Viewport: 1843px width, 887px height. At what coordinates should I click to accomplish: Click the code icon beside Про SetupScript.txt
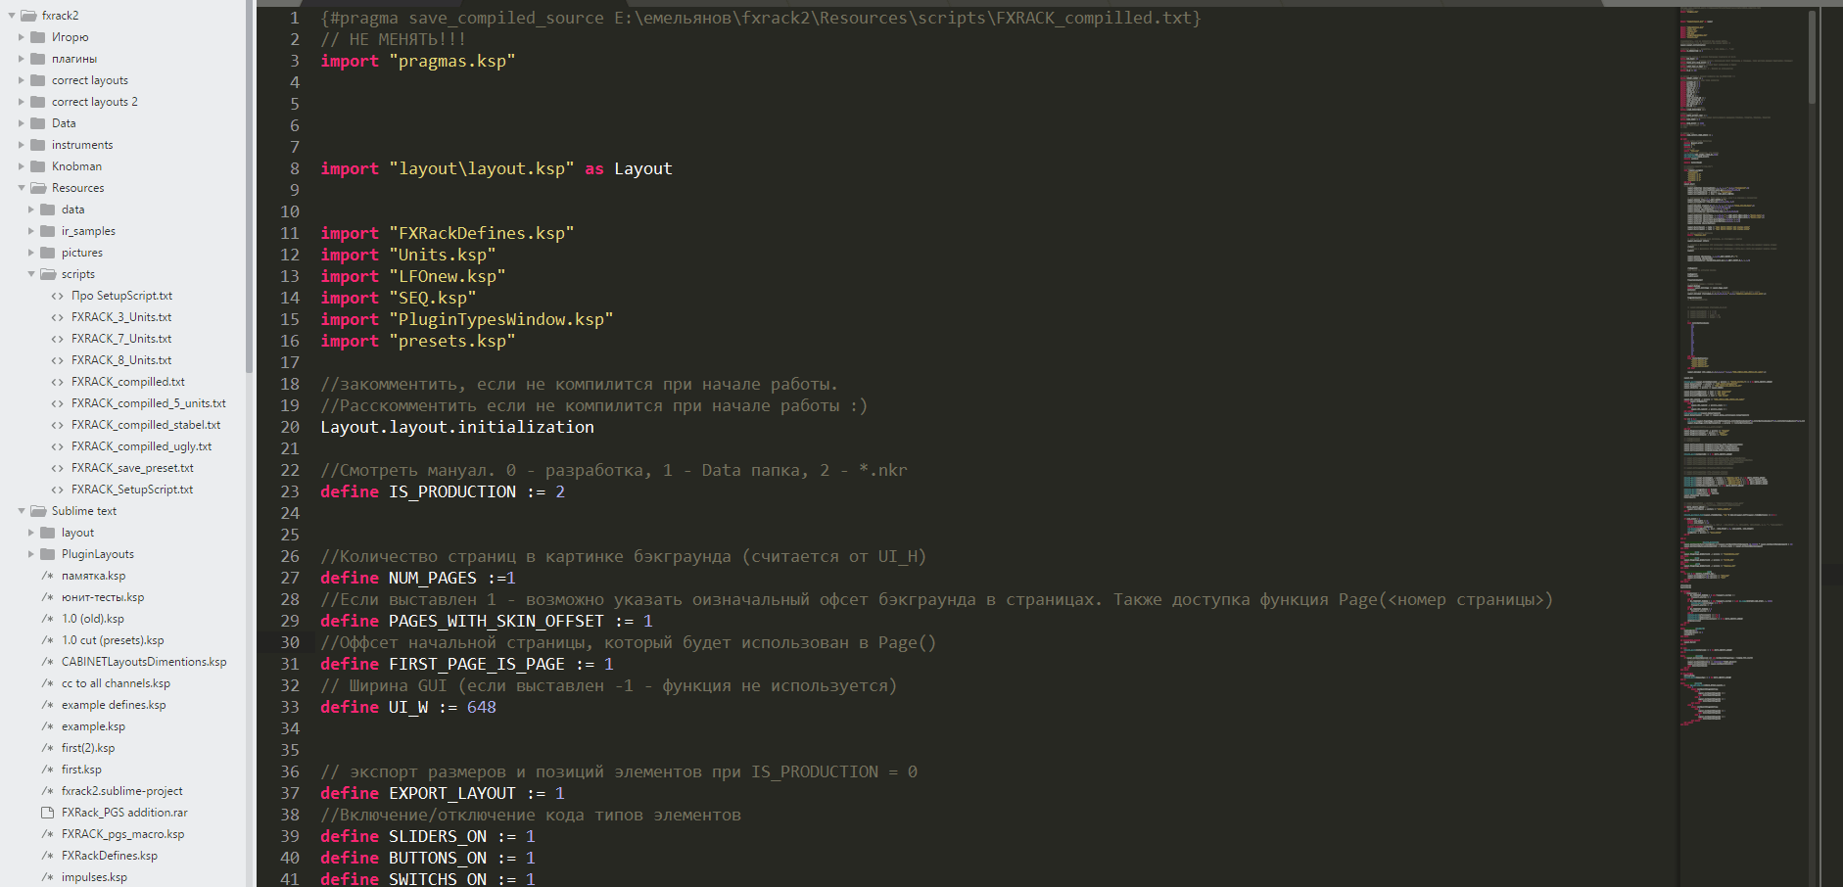(x=58, y=296)
